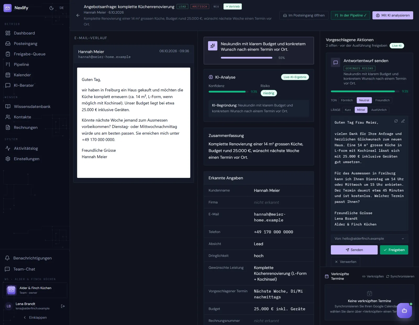
Task: Click into the reply draft text
Action: [x=369, y=173]
